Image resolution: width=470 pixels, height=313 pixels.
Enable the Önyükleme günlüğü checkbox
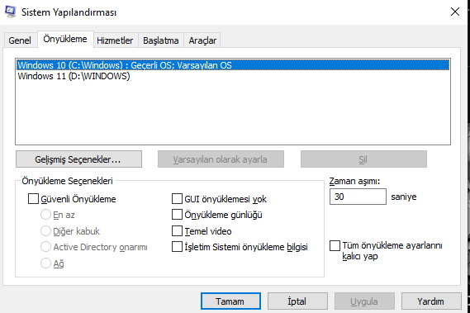177,215
